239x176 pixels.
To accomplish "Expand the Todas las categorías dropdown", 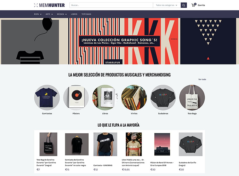I will (167, 5).
